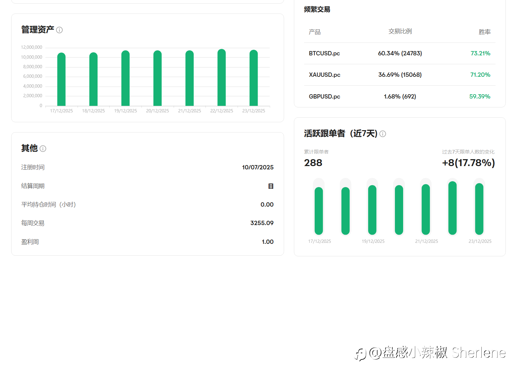Select the GBPUSD.pc product row
511x374 pixels.
(x=400, y=97)
